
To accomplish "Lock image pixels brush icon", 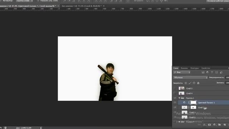I will pos(190,83).
